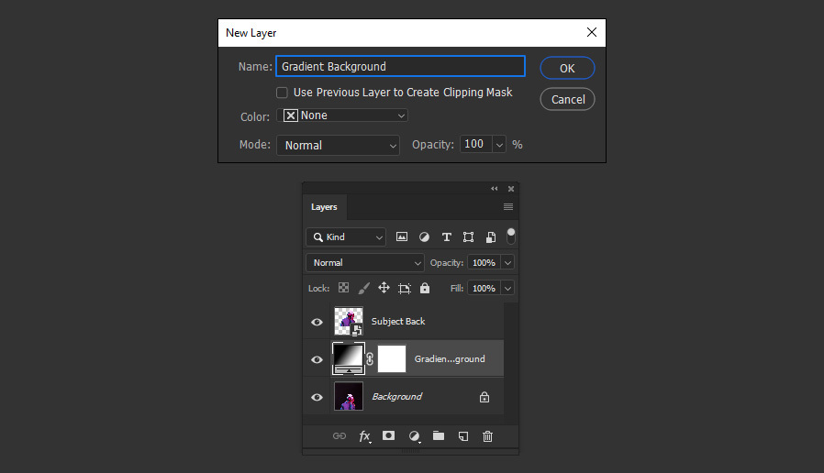
Task: Click Fill 100% value field
Action: [484, 288]
